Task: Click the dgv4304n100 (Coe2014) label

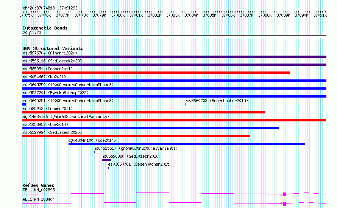Action: point(92,140)
